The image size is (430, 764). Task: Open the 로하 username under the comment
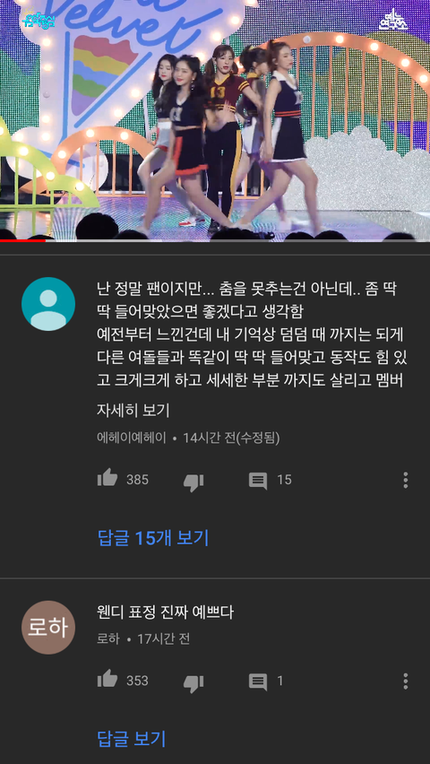coord(108,638)
